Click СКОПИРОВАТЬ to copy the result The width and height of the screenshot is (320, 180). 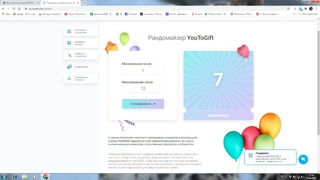pyautogui.click(x=218, y=116)
